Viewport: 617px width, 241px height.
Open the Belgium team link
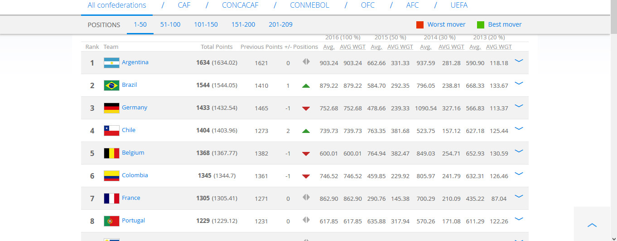click(133, 153)
